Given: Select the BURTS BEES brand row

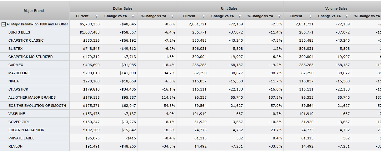Looking at the screenshot, I should [x=19, y=32].
